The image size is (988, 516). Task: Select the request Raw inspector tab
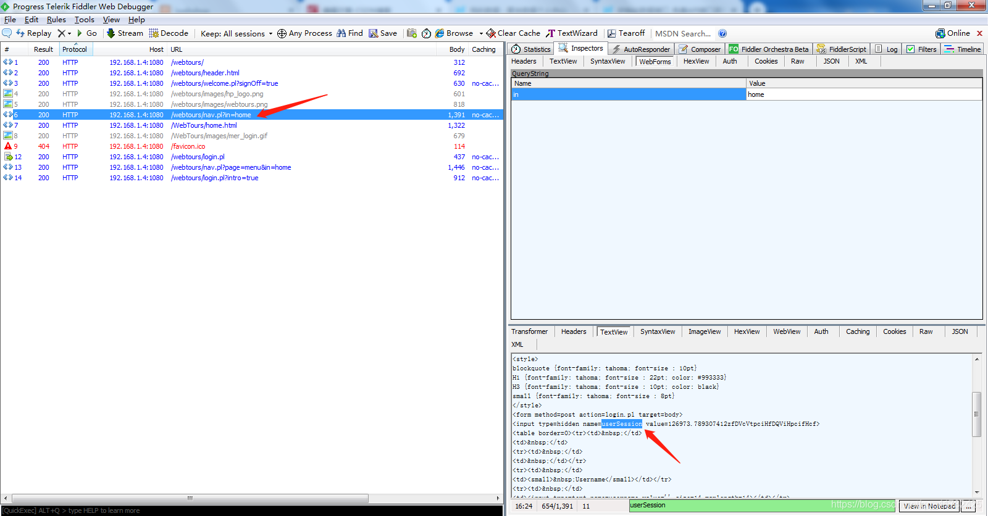(797, 61)
